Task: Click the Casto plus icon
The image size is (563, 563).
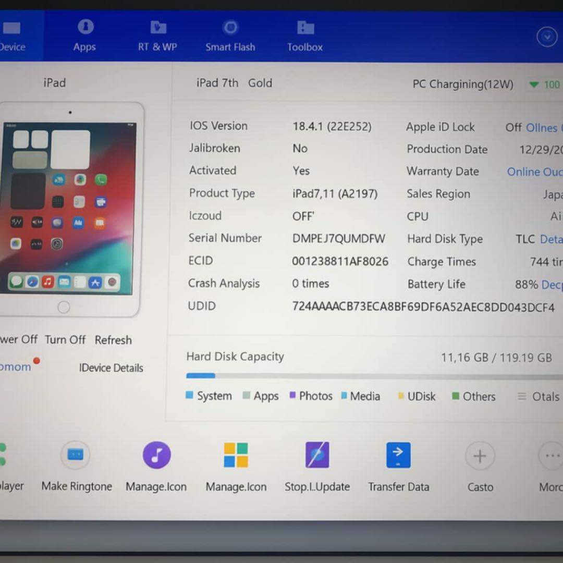Action: (x=480, y=456)
